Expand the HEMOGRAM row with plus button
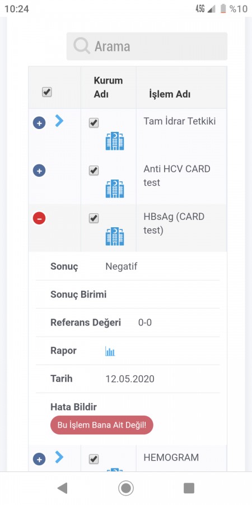Image resolution: width=252 pixels, height=505 pixels. 39,459
